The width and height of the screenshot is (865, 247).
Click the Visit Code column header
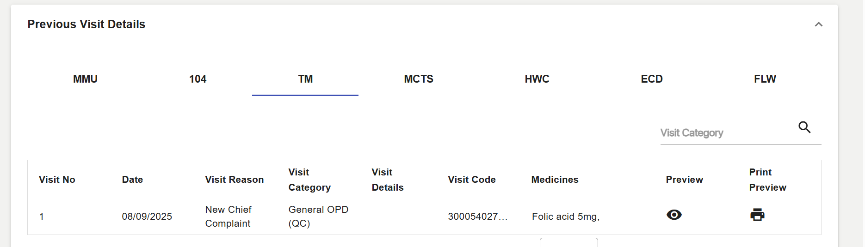click(x=472, y=180)
